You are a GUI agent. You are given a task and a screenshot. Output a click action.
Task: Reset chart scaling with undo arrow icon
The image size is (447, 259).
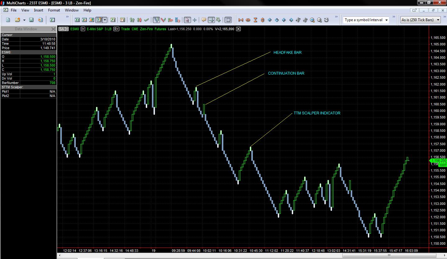coord(326,20)
